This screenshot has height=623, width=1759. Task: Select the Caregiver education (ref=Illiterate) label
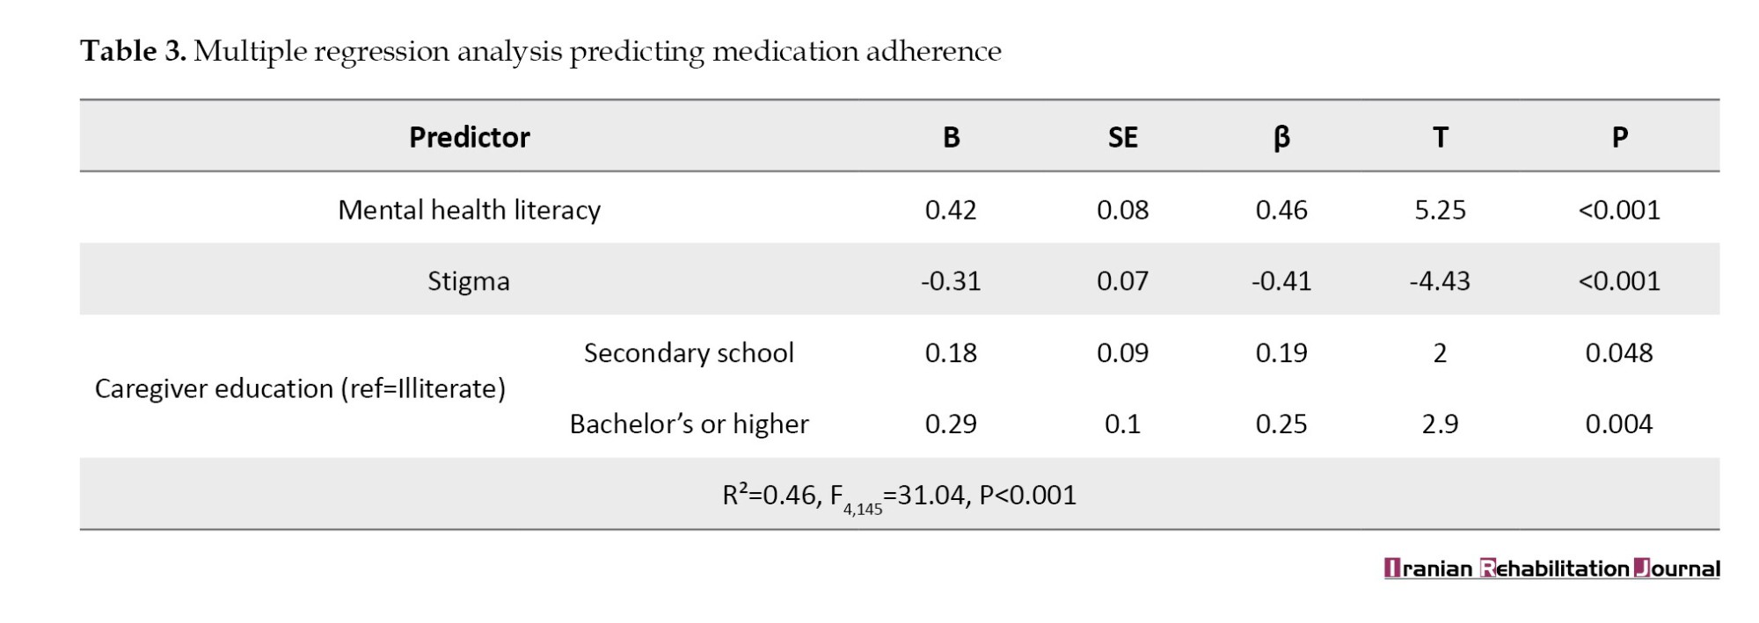click(x=300, y=388)
